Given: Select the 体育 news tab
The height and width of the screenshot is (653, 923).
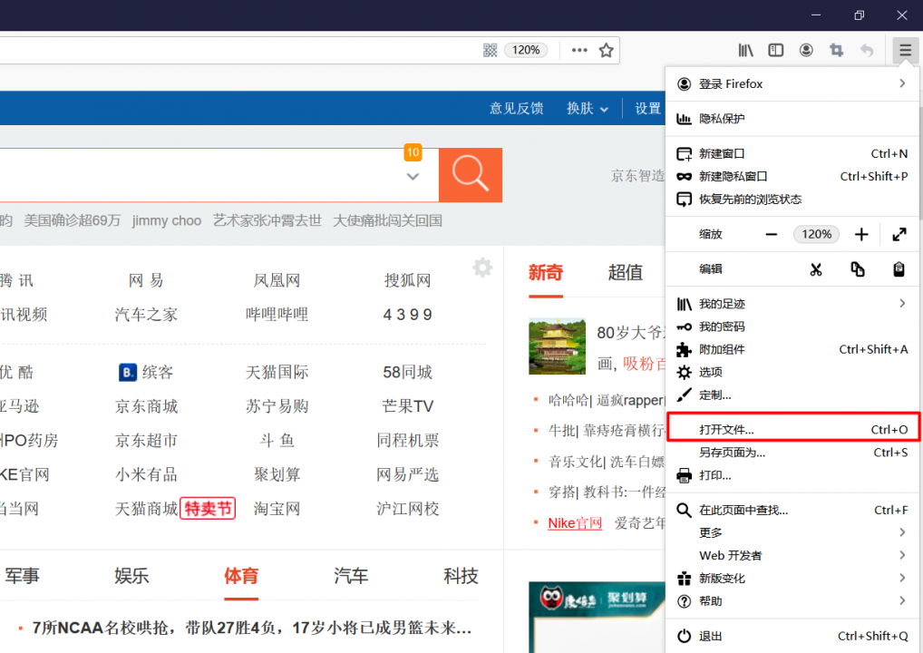Looking at the screenshot, I should 241,576.
